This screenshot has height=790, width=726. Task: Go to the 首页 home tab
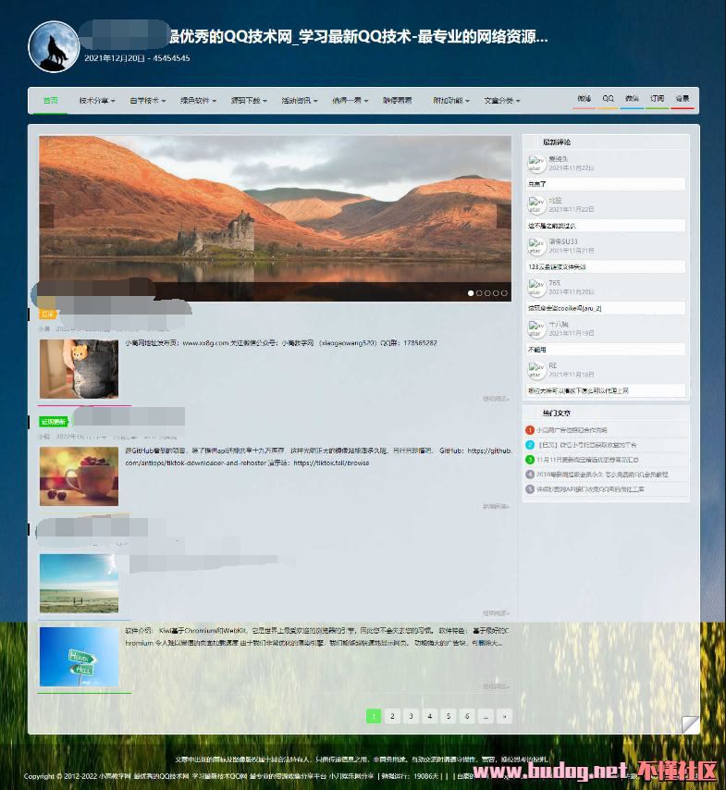(50, 101)
